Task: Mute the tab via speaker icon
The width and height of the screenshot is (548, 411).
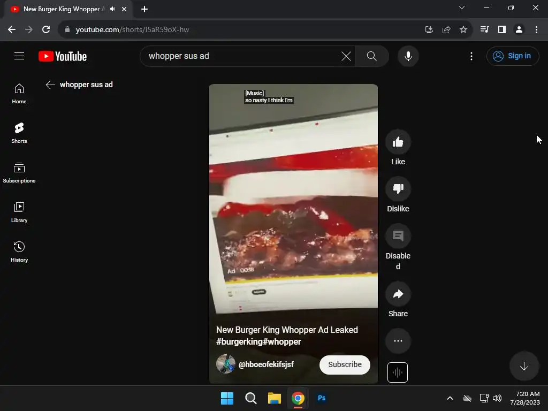Action: [112, 9]
